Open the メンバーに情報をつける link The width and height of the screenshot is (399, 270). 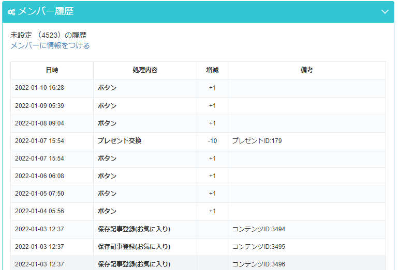pos(50,45)
